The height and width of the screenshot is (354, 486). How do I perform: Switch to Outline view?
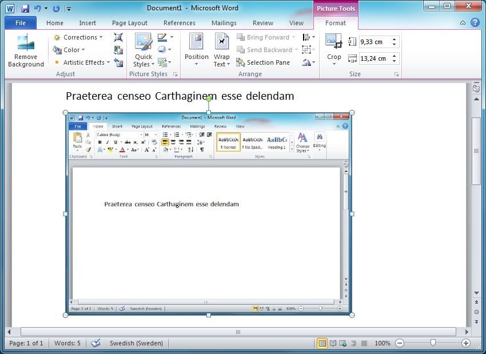tap(354, 343)
